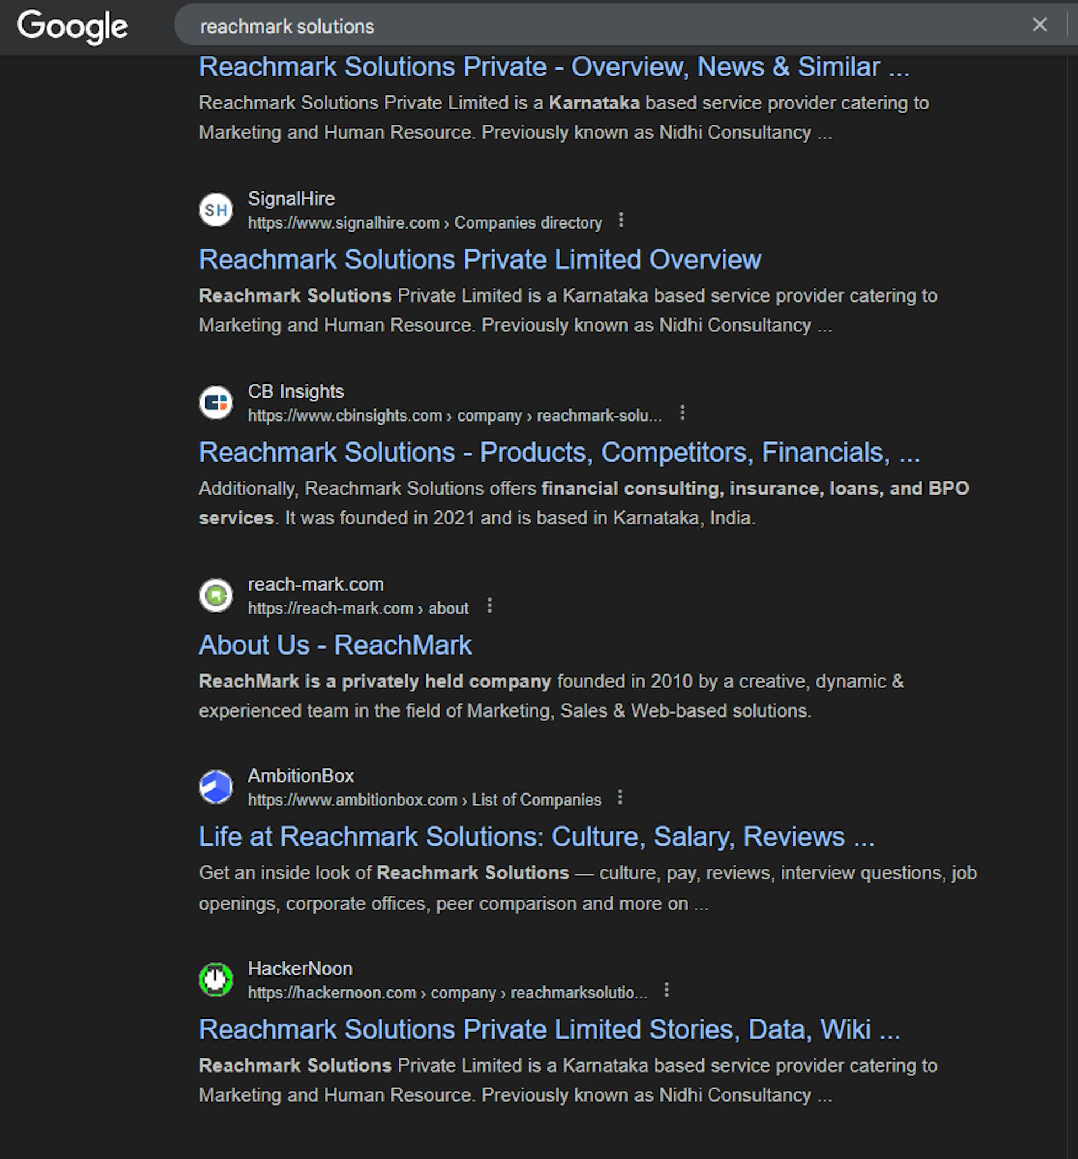Open Reachmark Solutions Private - Overview, News & Similar link
This screenshot has width=1078, height=1159.
point(554,67)
